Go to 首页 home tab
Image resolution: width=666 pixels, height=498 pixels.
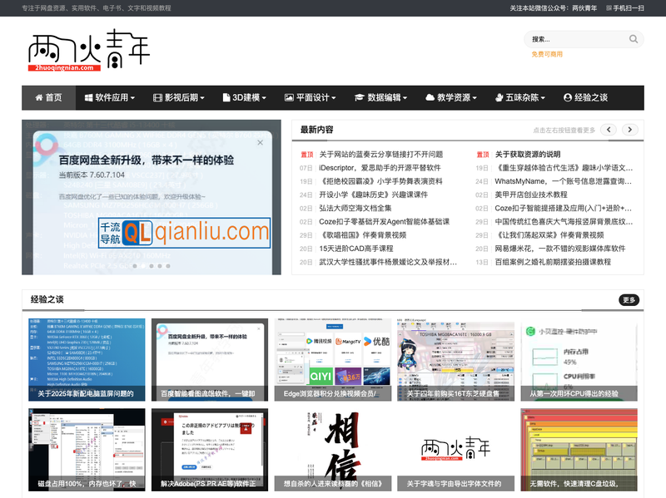[48, 97]
